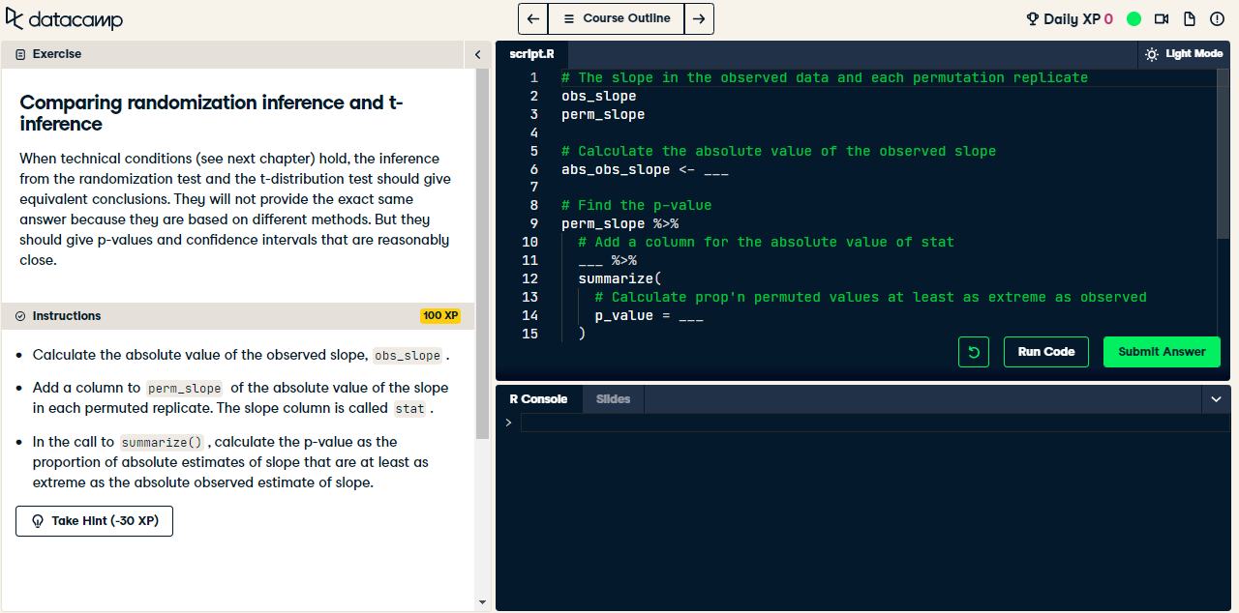The width and height of the screenshot is (1239, 613).
Task: Click the document icon in the top bar
Action: 1189,18
